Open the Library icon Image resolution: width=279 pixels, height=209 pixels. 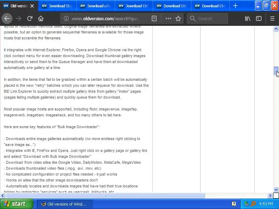click(x=248, y=18)
